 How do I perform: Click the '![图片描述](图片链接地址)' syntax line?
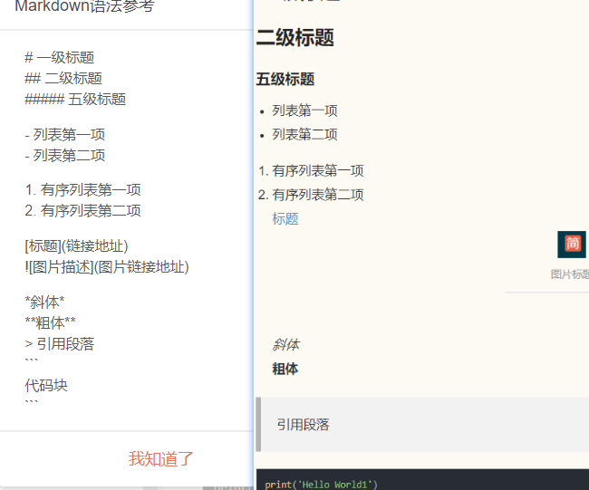pos(107,267)
